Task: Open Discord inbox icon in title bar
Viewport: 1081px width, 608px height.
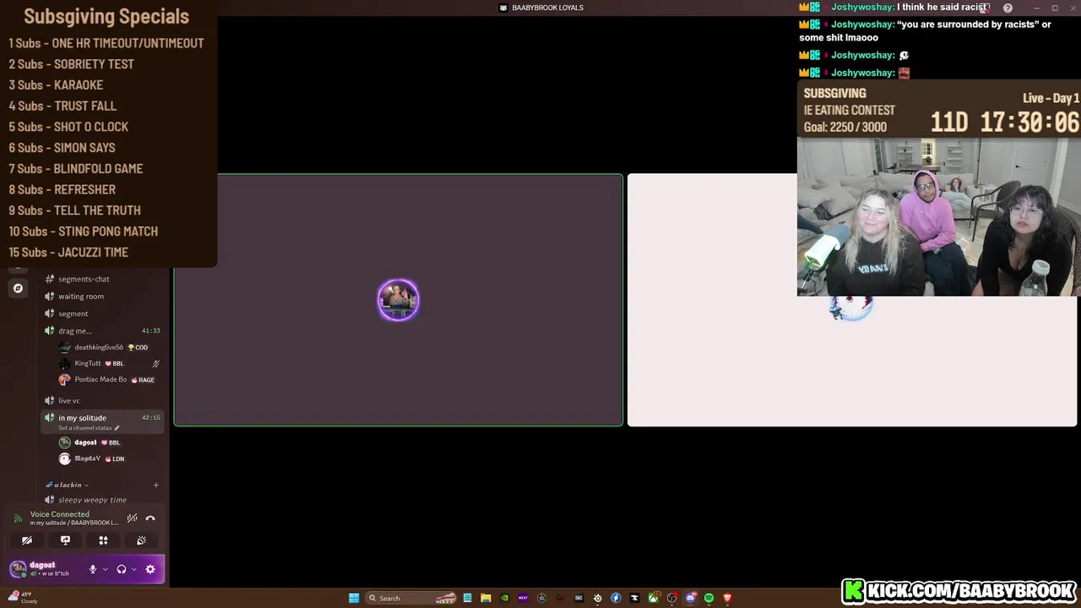Action: [985, 8]
